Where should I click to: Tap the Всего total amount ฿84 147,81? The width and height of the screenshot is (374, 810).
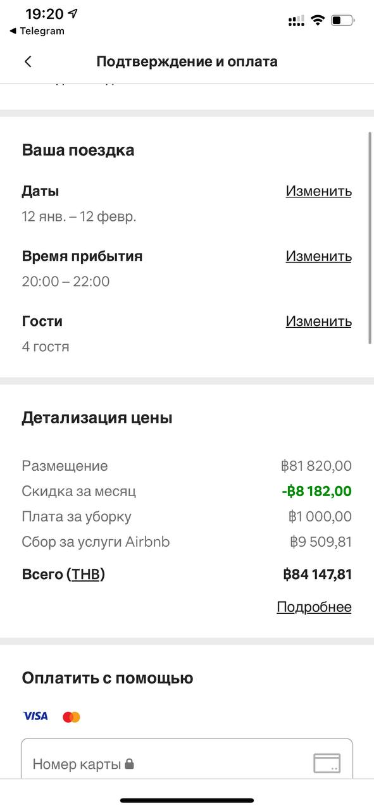coord(317,575)
